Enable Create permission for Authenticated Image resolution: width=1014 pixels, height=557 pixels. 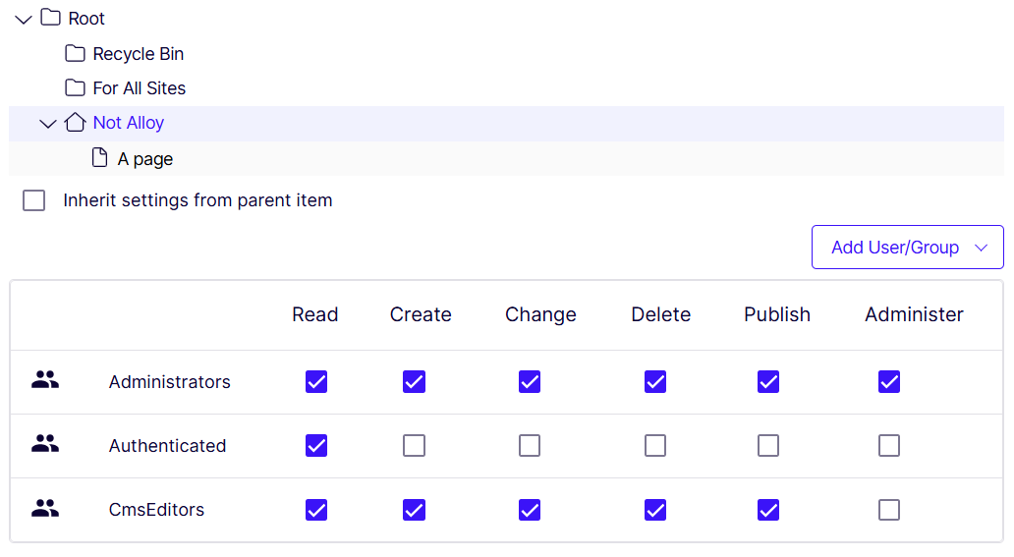point(415,446)
